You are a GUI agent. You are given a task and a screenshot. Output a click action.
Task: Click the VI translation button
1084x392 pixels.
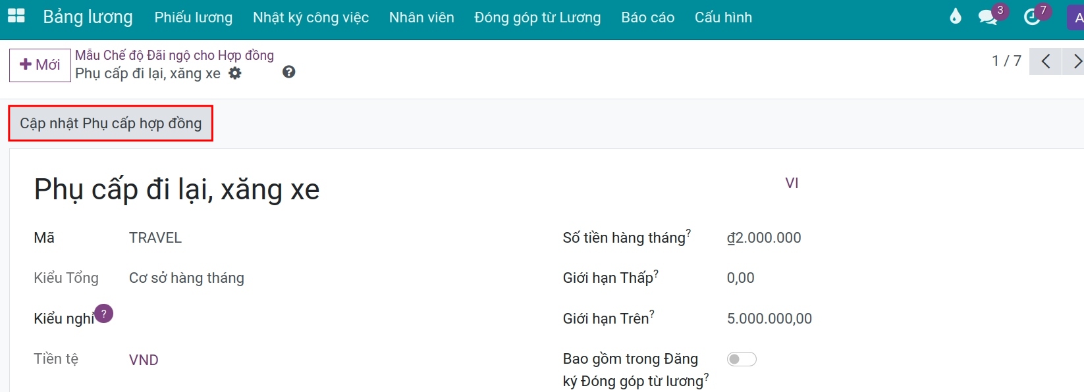792,184
